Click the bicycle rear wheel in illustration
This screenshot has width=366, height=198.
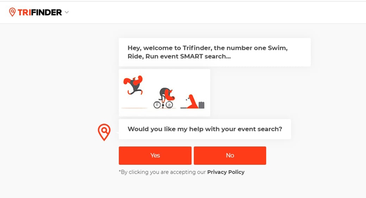click(x=157, y=105)
